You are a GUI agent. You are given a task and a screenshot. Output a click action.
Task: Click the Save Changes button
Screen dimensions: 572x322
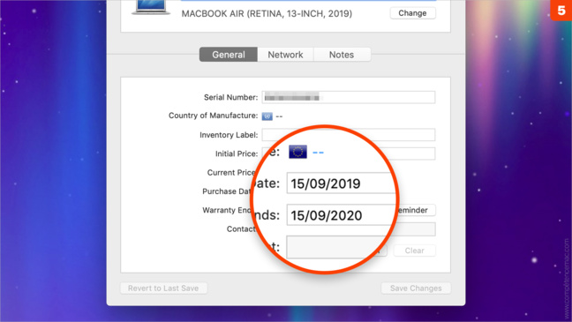point(416,288)
